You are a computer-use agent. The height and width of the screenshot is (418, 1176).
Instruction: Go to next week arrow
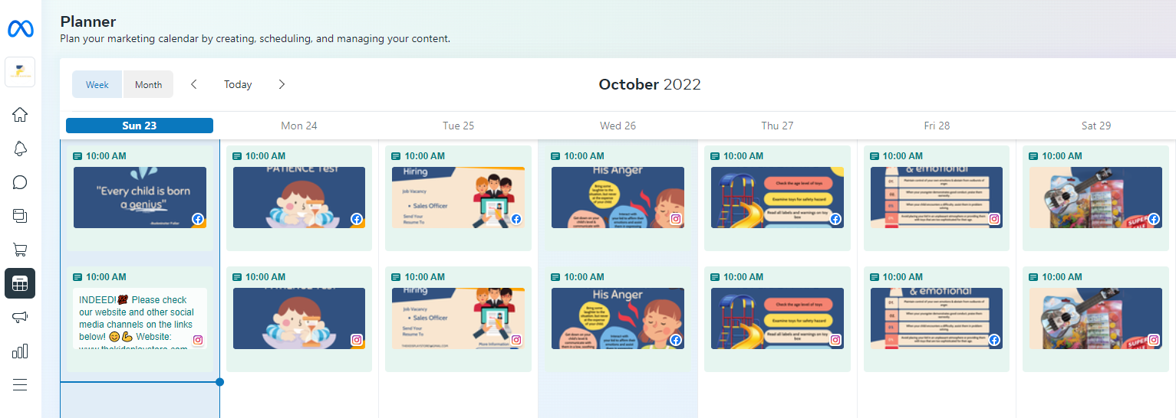282,84
